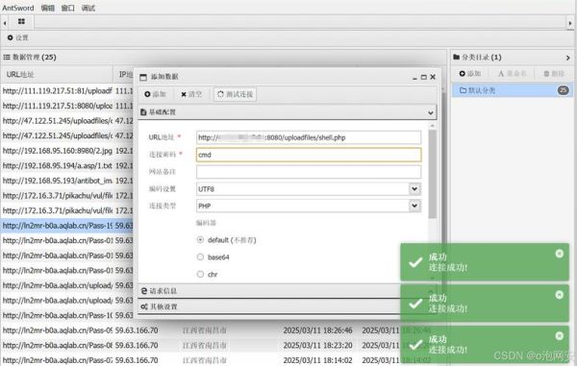
Task: Click the settings gear icon
Action: 11,37
